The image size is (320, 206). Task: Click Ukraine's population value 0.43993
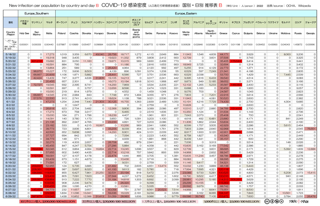(x=273, y=44)
